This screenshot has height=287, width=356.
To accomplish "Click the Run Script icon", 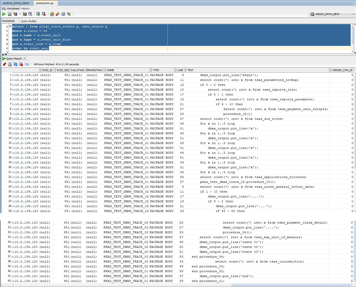I will [9, 14].
